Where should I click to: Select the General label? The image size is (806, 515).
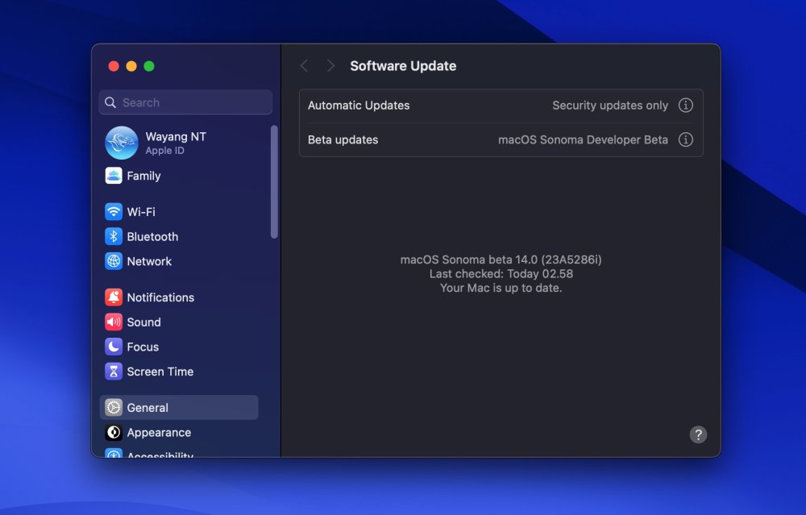coord(147,408)
